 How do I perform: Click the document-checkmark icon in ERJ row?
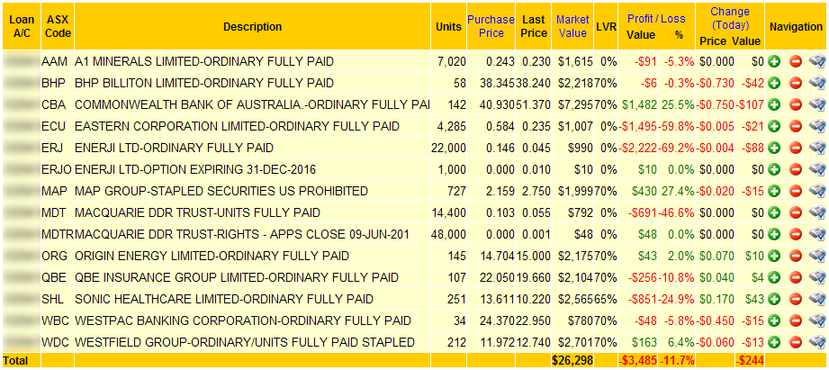click(x=817, y=148)
